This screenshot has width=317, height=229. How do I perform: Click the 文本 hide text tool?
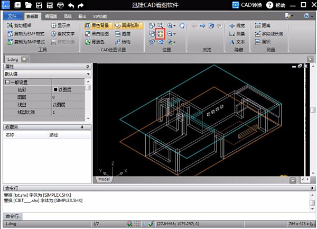click(237, 42)
